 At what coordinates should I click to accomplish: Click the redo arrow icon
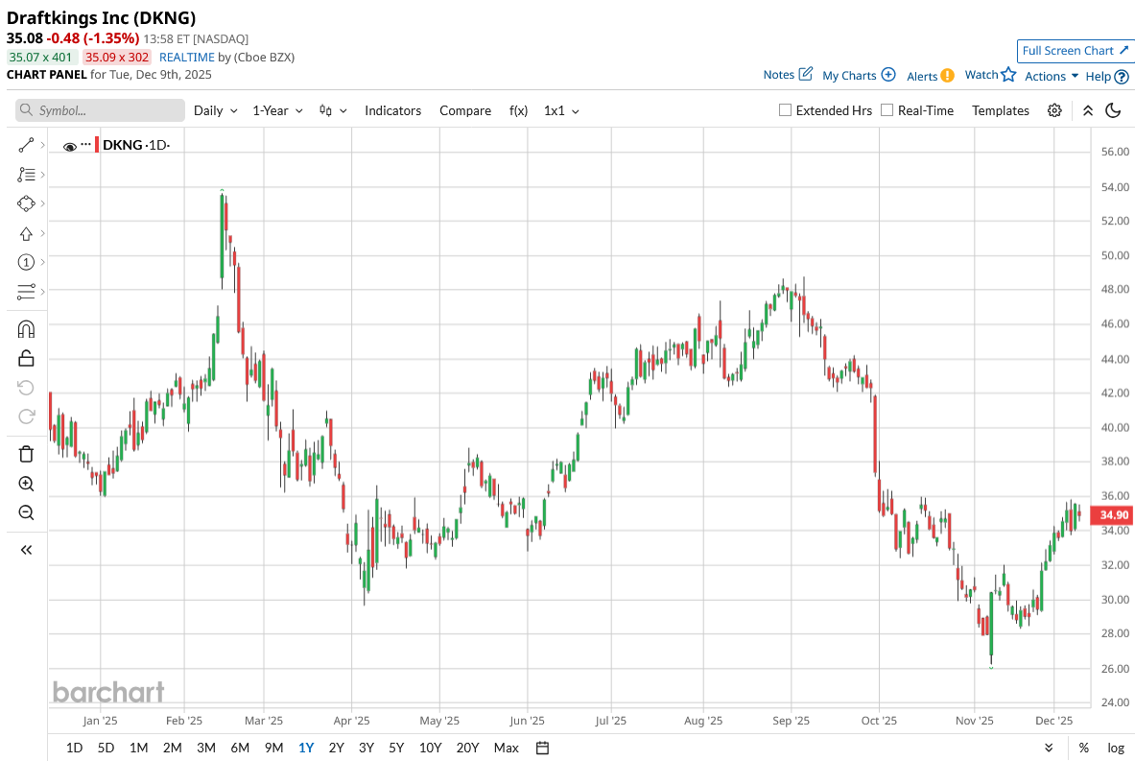[x=26, y=416]
